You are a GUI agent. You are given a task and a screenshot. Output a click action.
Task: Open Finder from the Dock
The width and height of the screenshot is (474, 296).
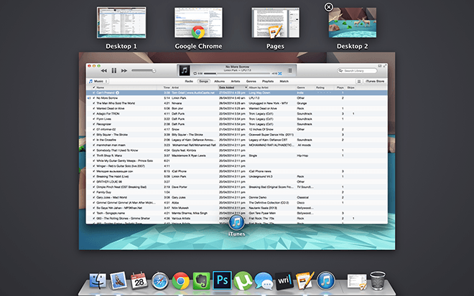pos(98,281)
